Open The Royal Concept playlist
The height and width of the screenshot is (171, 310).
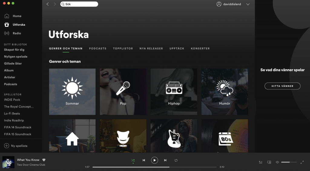[x=19, y=107]
